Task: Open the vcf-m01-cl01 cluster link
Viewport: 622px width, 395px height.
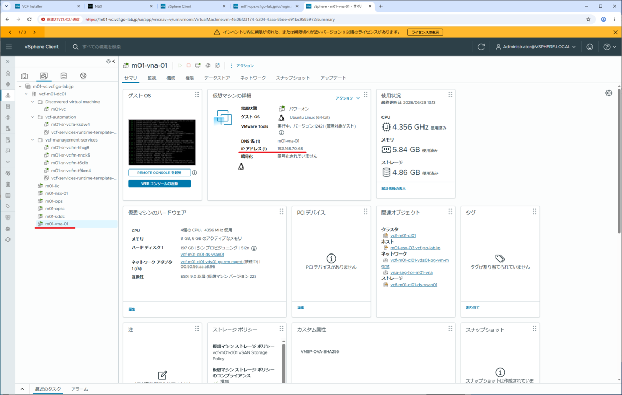Action: (x=403, y=236)
